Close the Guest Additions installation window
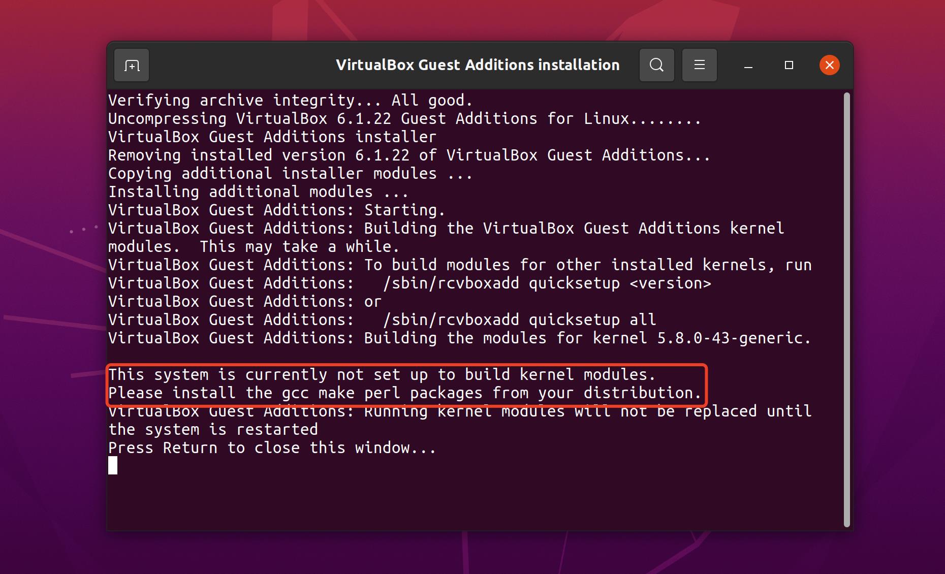 coord(830,65)
